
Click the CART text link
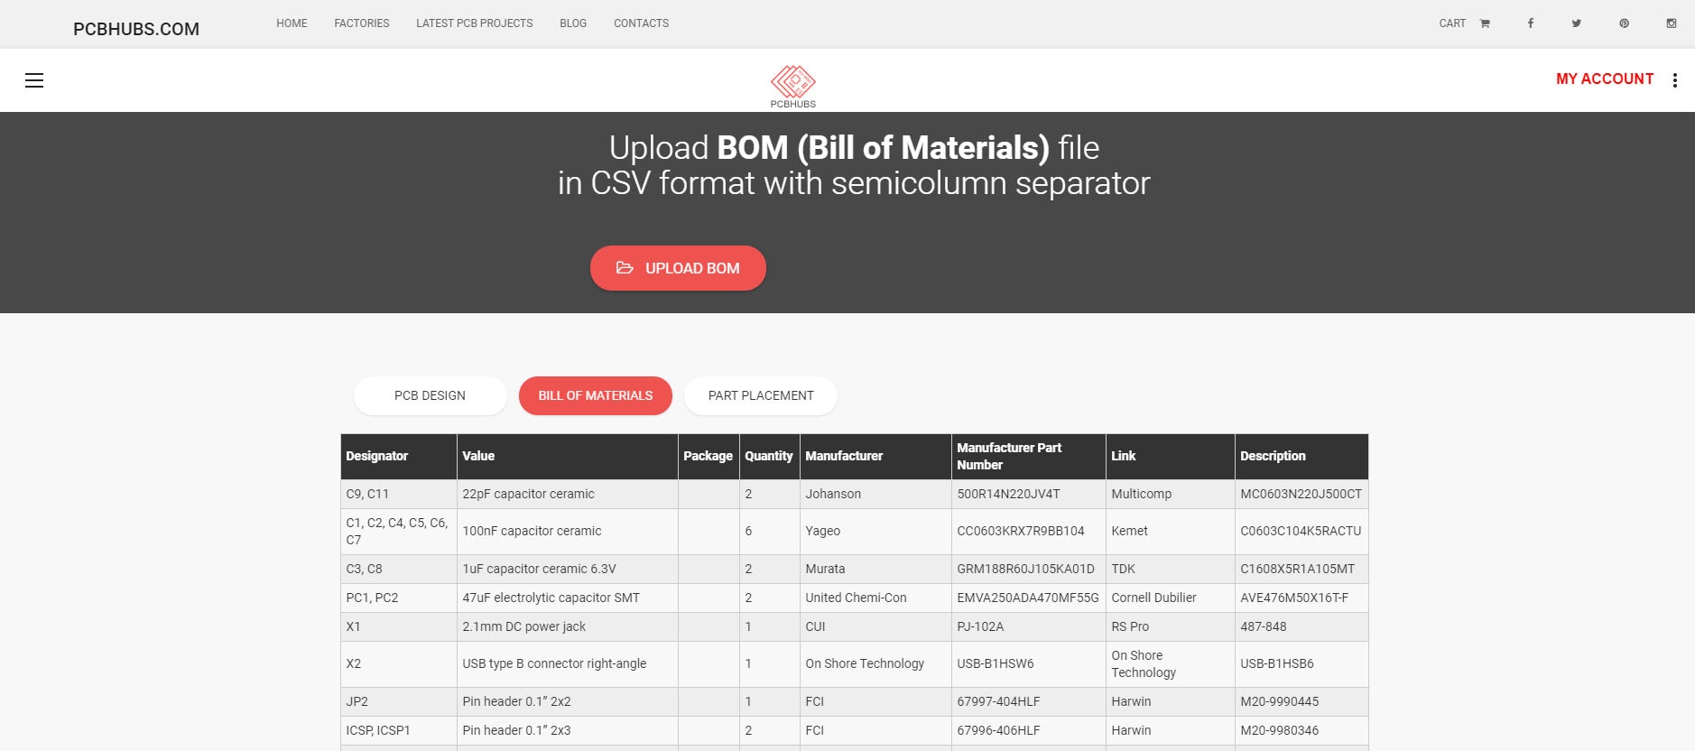(1452, 23)
